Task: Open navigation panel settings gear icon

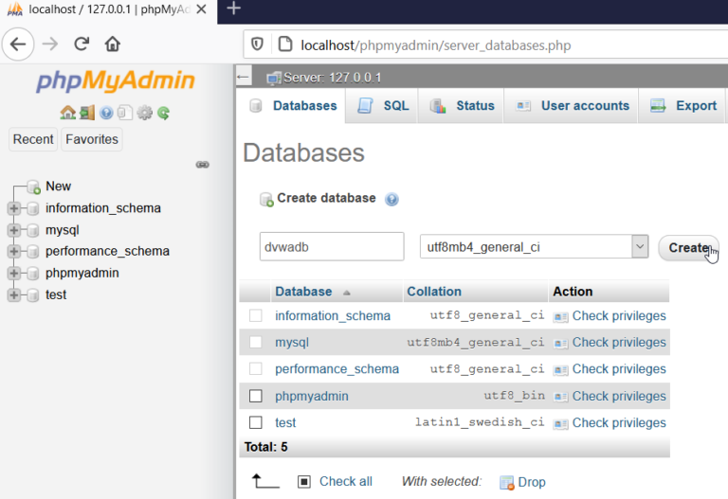Action: coord(144,113)
